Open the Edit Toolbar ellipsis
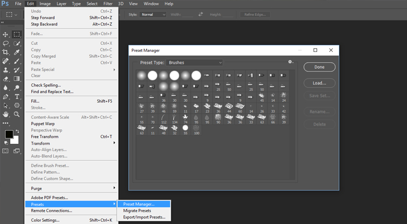The image size is (407, 224). [5, 123]
